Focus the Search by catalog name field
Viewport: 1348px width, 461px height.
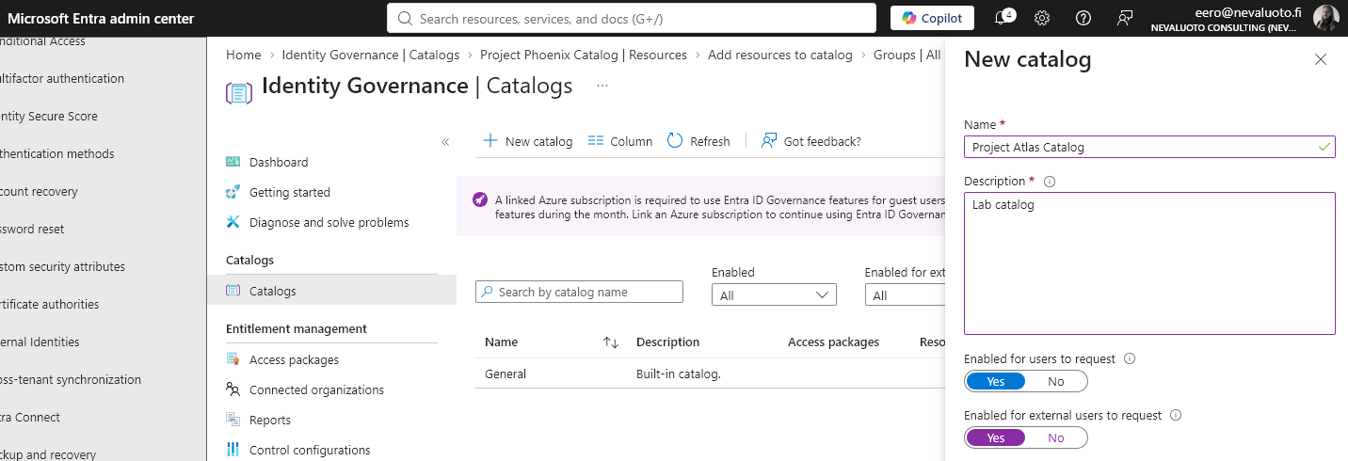pos(579,292)
